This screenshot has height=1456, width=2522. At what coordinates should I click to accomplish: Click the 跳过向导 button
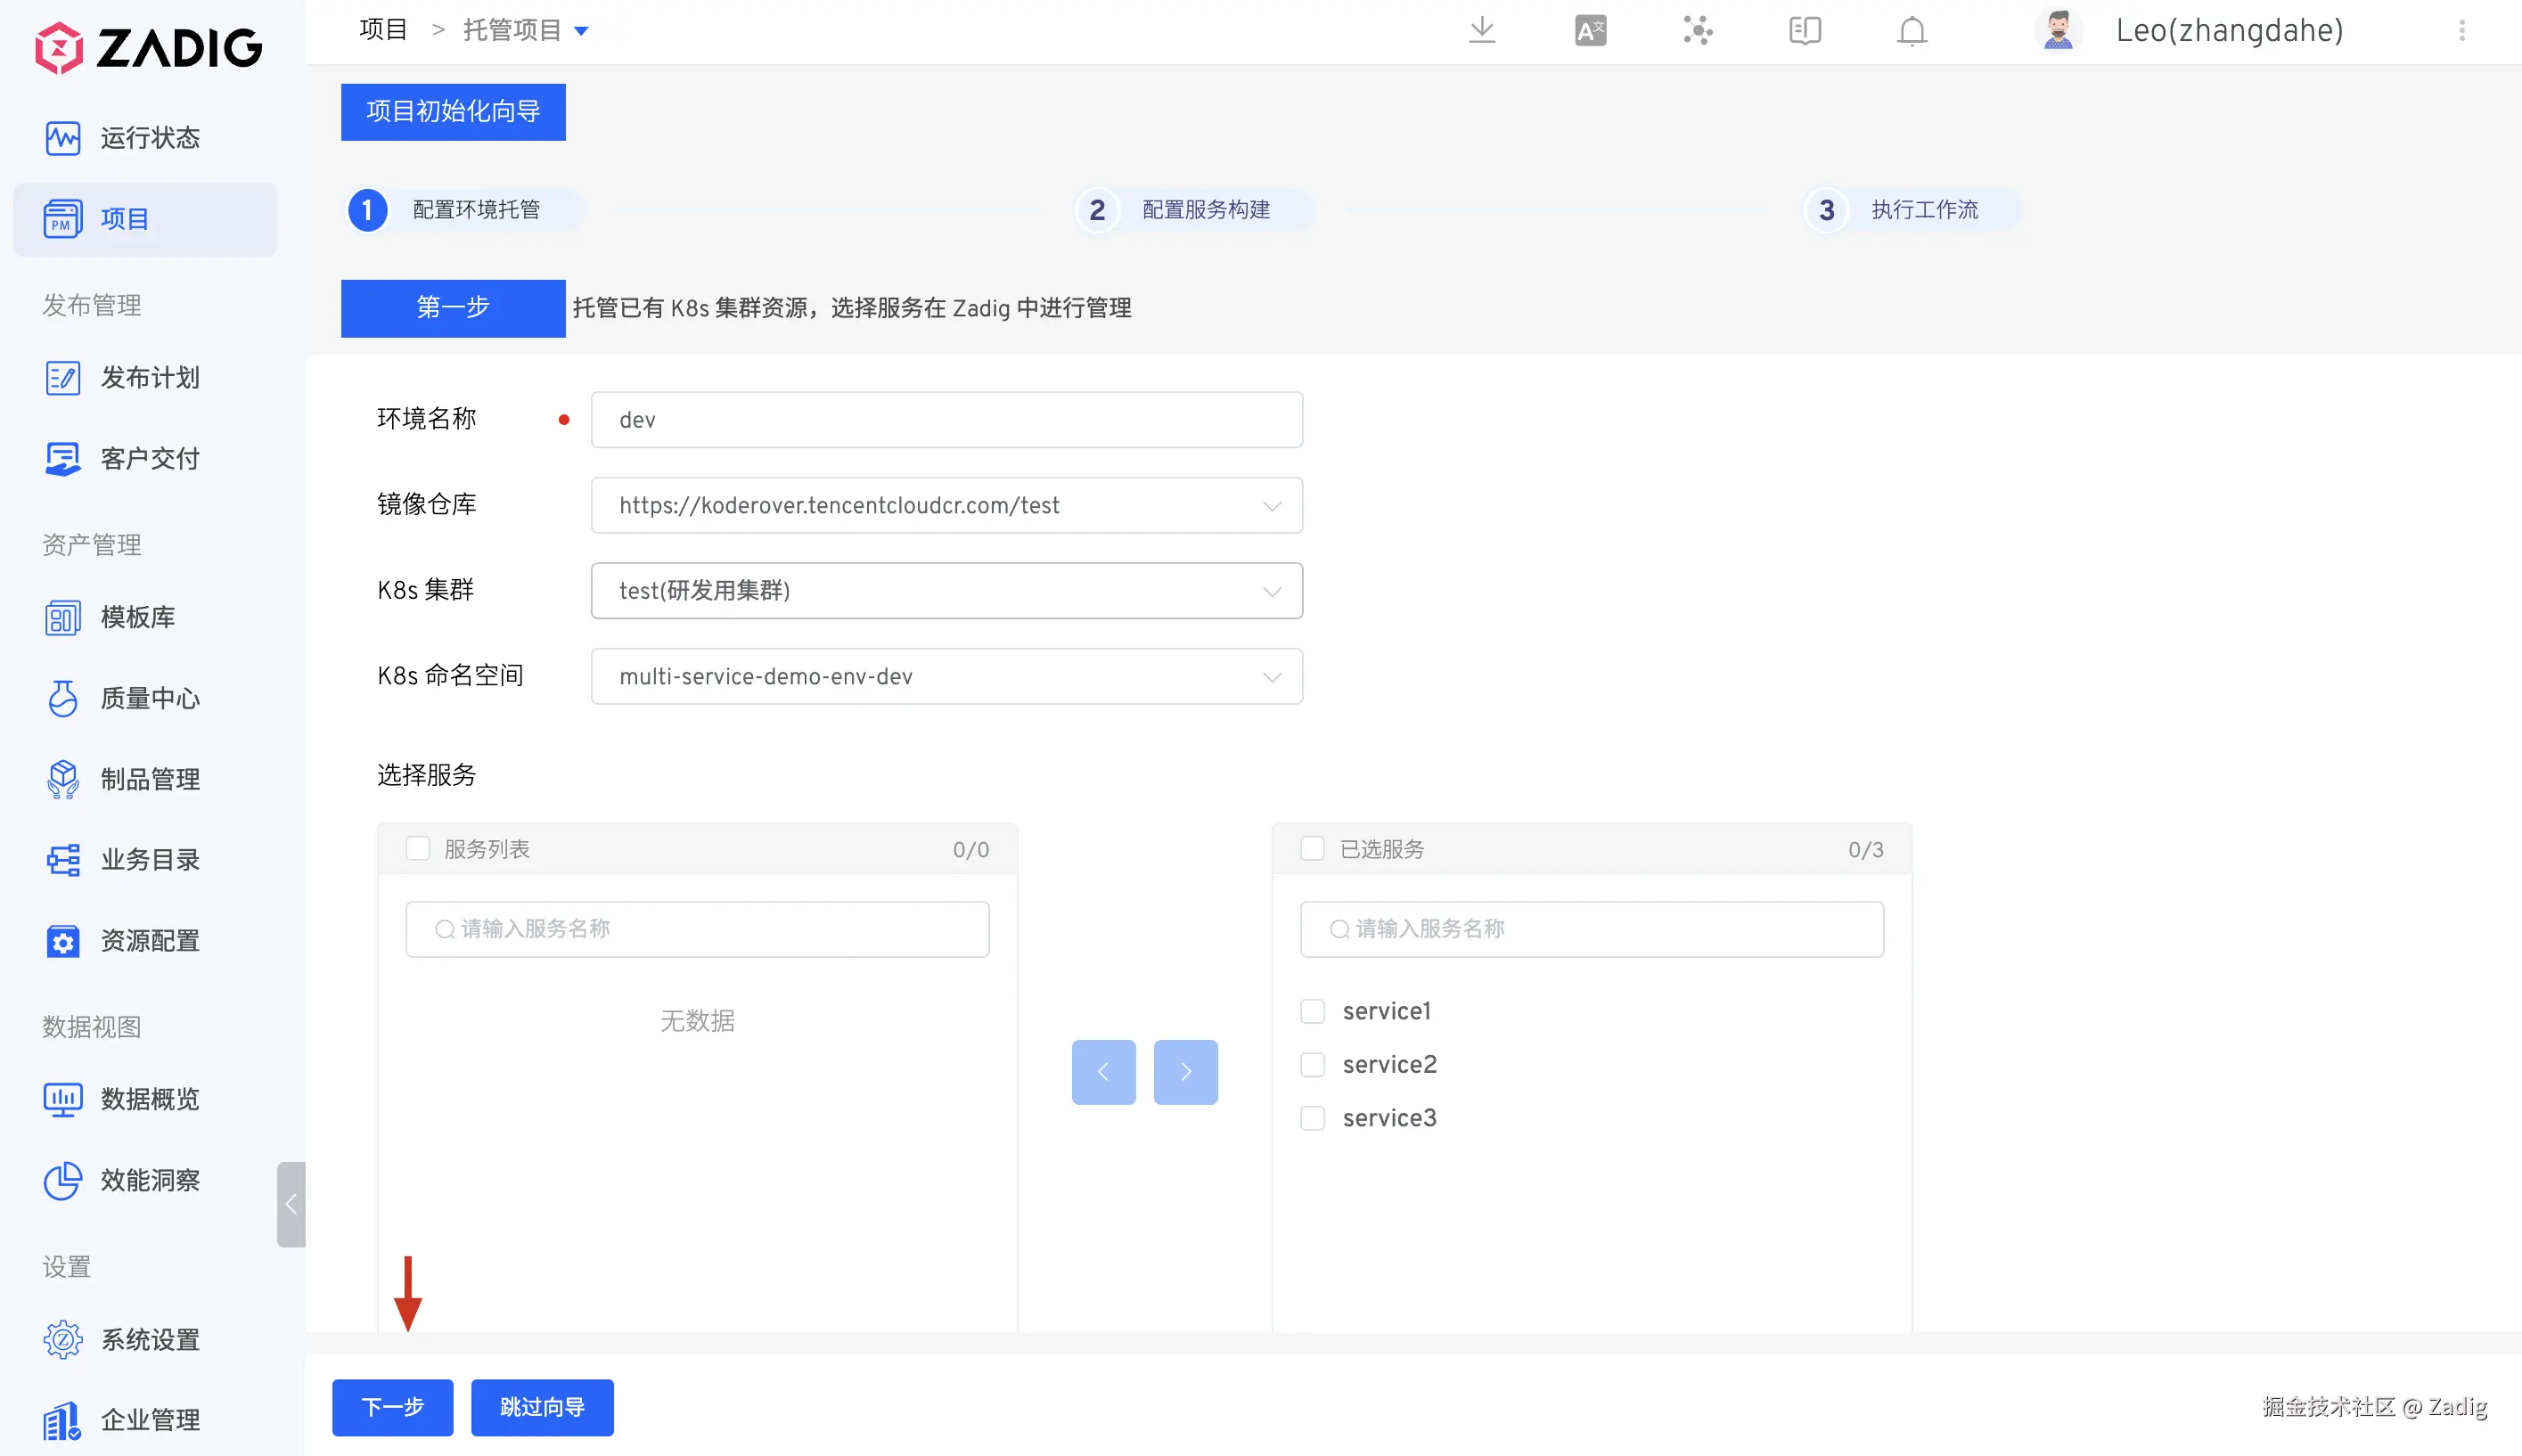(542, 1407)
